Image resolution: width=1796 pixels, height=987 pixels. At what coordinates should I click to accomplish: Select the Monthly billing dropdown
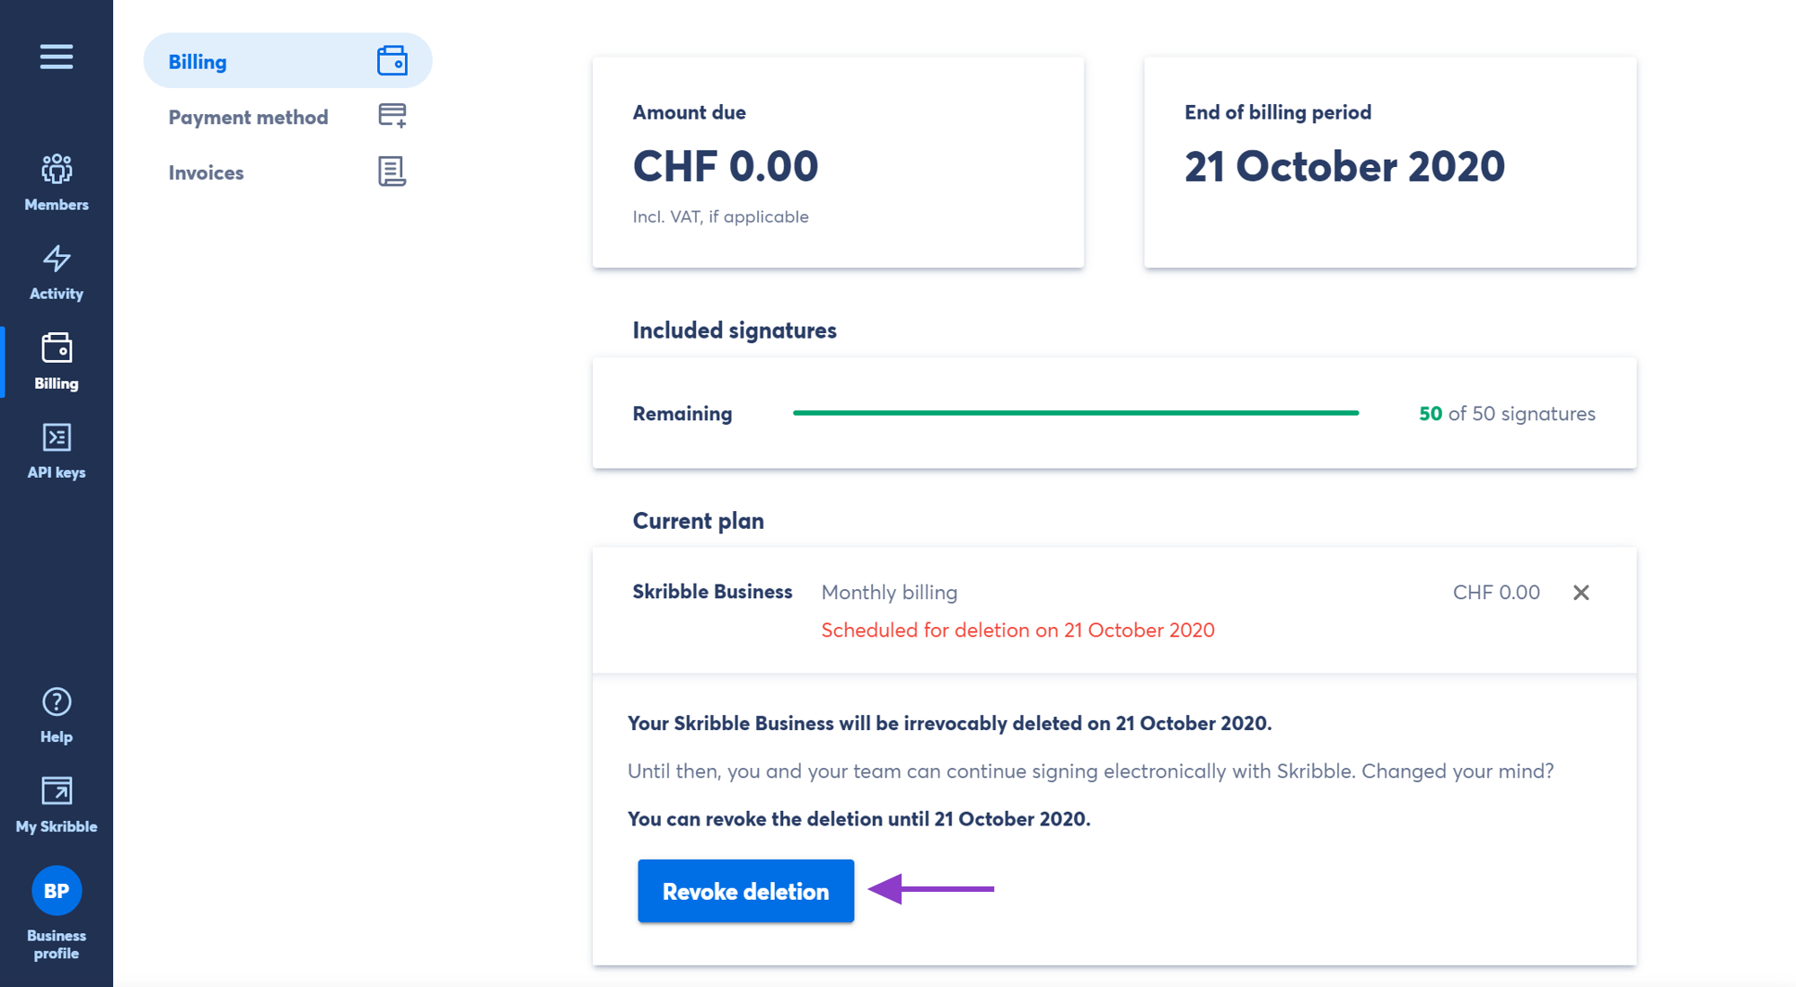[x=888, y=592]
